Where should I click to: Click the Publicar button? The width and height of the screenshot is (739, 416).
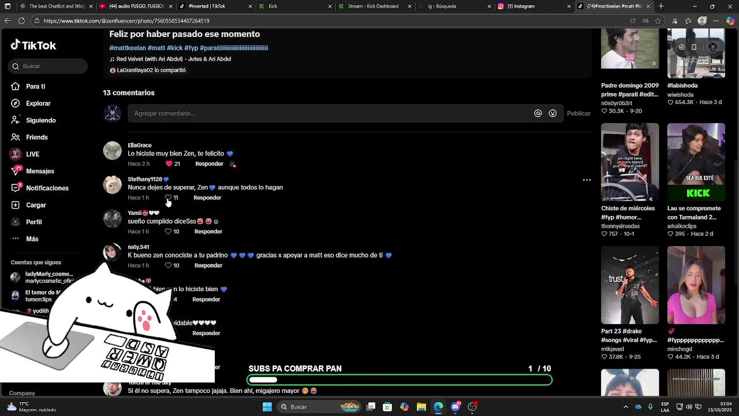click(578, 113)
